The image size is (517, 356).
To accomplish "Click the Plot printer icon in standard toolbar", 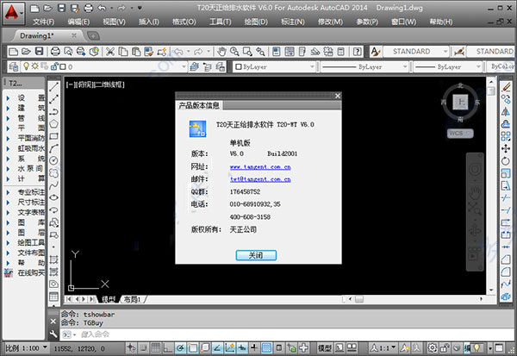I will [x=55, y=52].
